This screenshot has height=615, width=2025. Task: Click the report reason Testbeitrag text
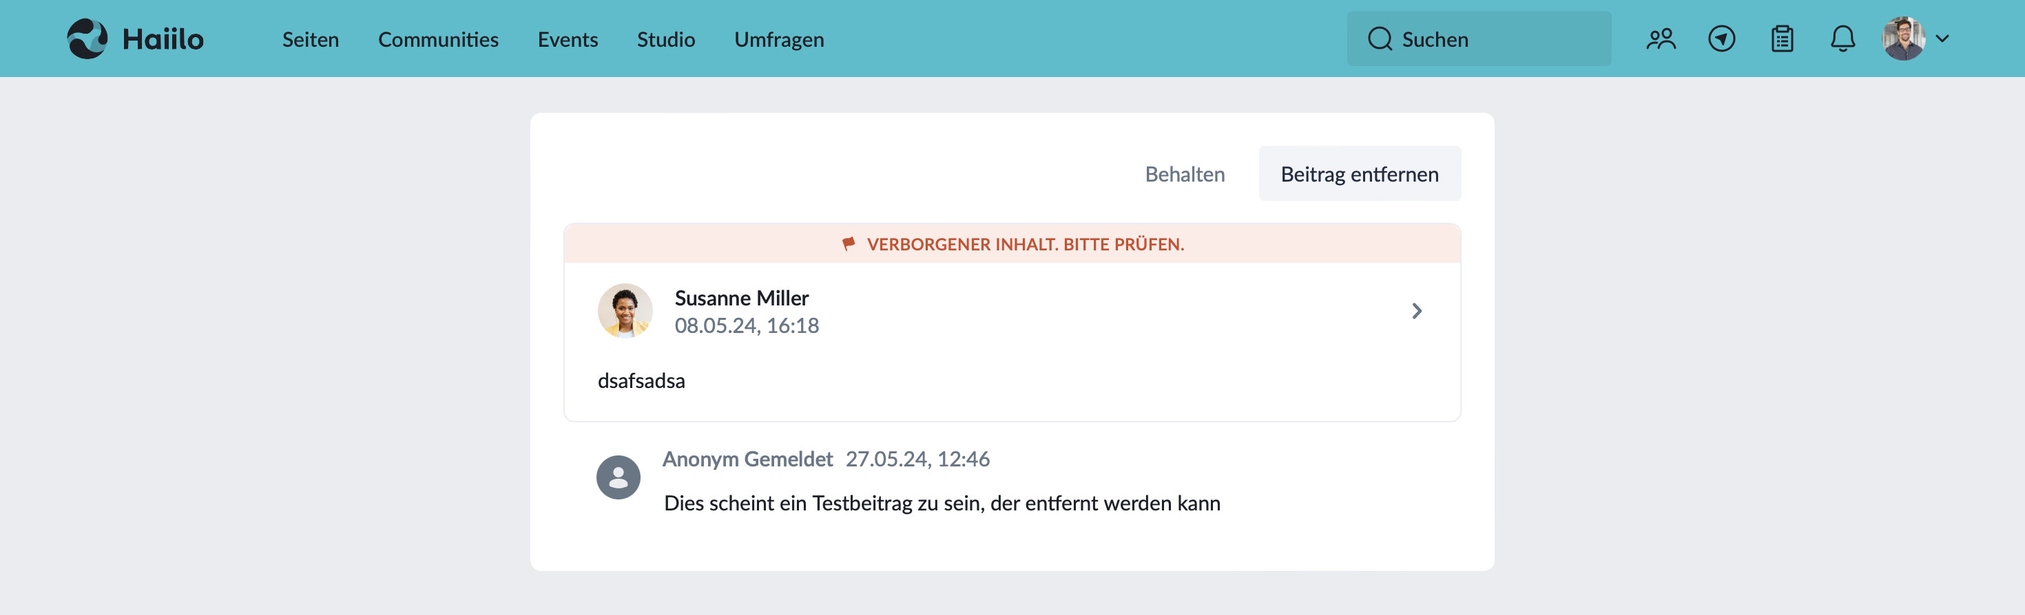click(942, 503)
